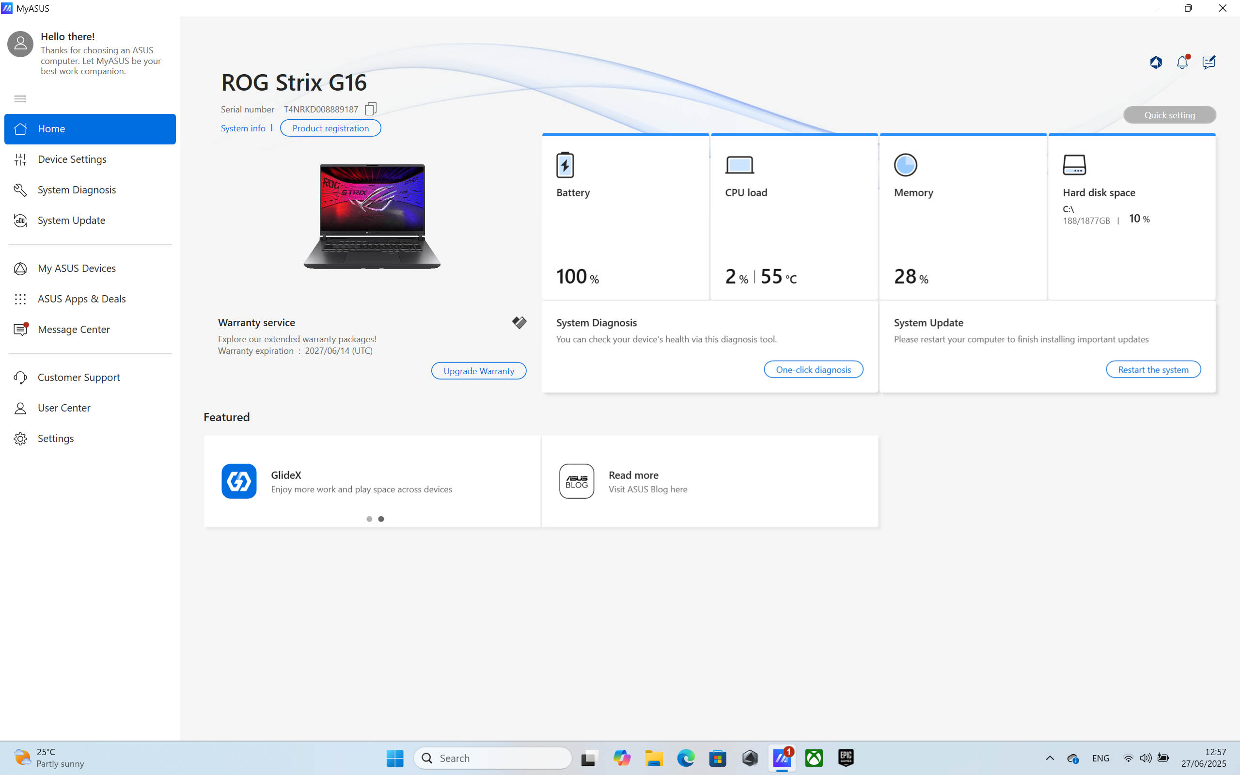The width and height of the screenshot is (1240, 775).
Task: Open Device Settings in the sidebar
Action: 90,159
